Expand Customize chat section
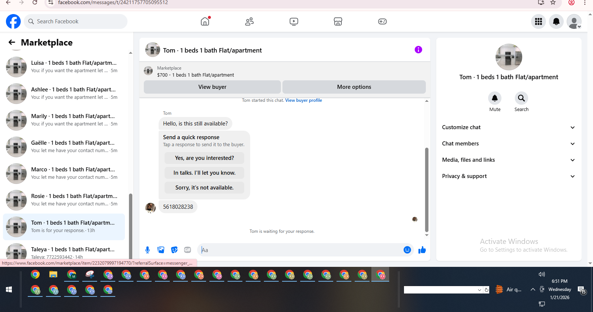 coord(508,127)
